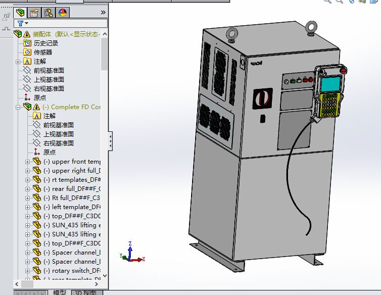Screen dimensions: 381x295
Task: Click the feature tree scroll left arrow
Action: click(x=17, y=284)
